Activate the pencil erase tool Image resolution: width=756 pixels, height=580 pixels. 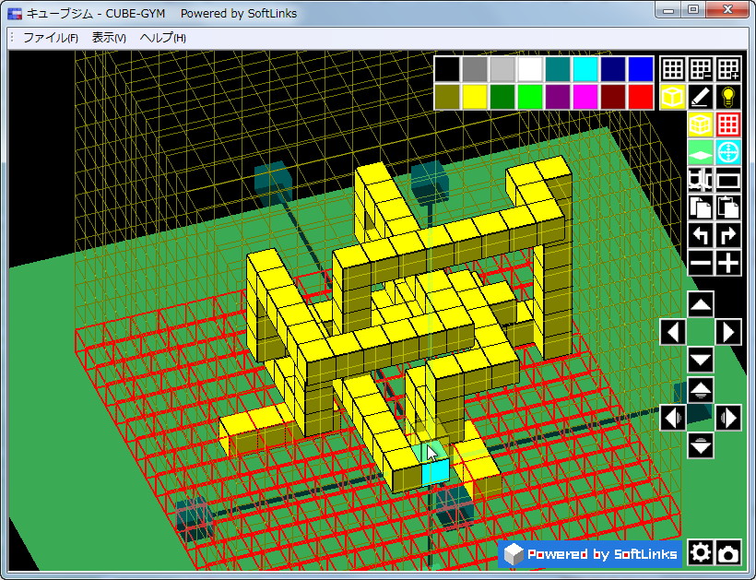pos(700,96)
